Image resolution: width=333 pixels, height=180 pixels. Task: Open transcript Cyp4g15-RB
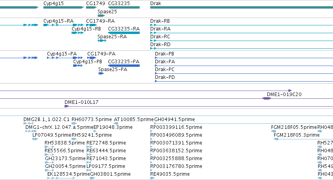(86, 29)
